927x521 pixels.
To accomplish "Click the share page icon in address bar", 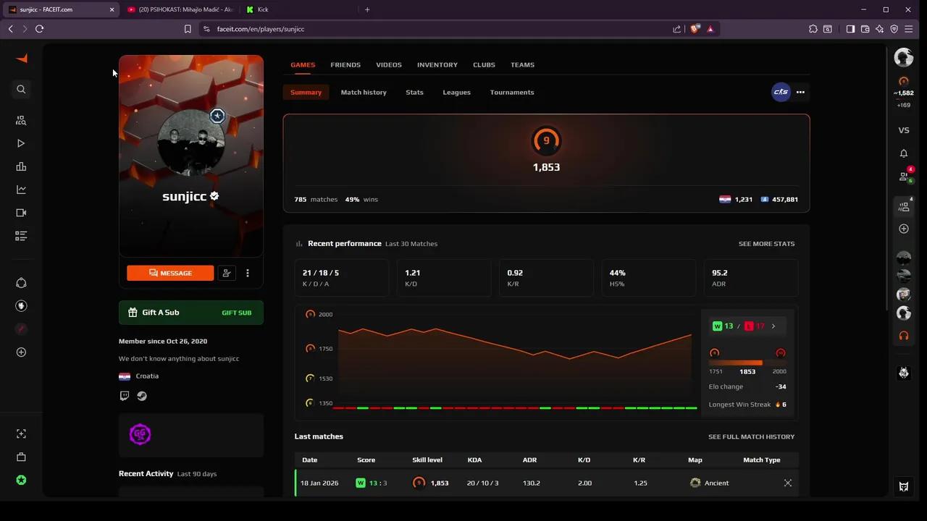I will (x=677, y=29).
